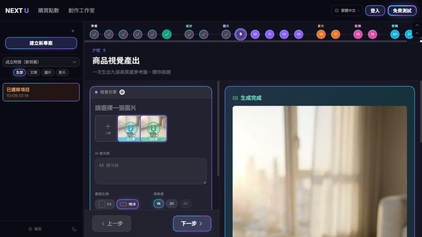This screenshot has width=422, height=237.
Task: Open the 已遷移項目 project
Action: 41,92
